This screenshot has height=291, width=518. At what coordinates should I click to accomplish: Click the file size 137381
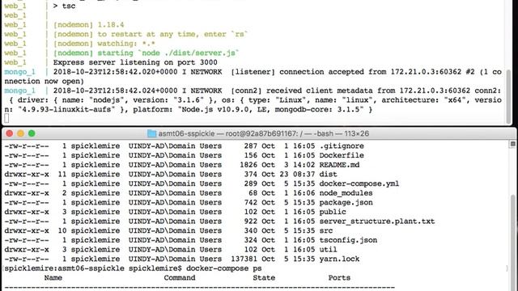[x=244, y=259]
